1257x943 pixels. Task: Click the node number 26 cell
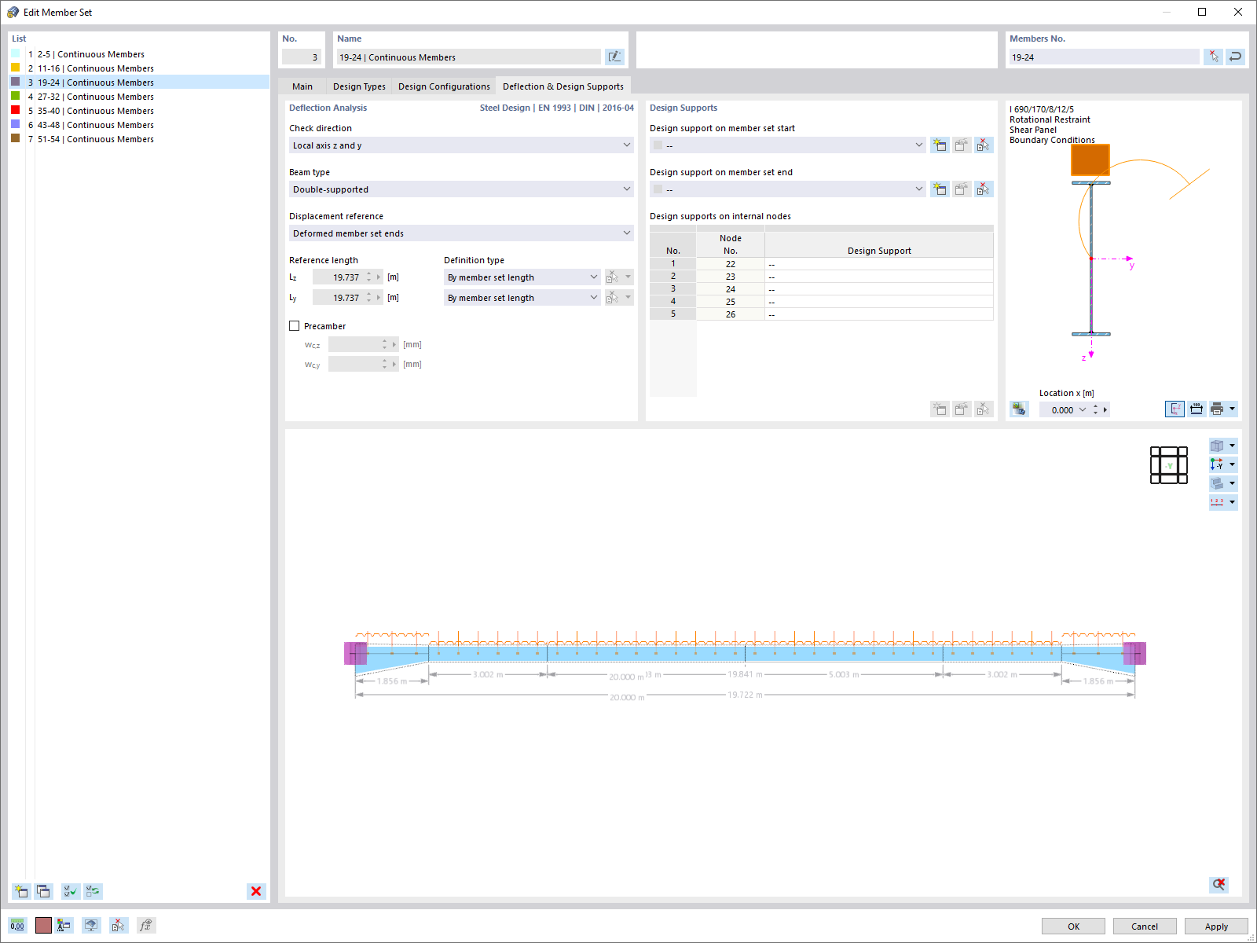[x=731, y=314]
